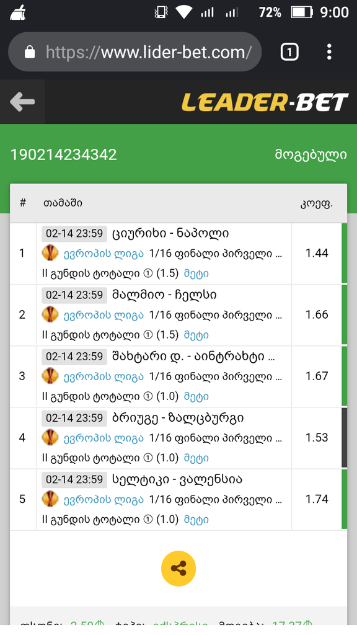Tap Europa League icon in მალმიო row
The height and width of the screenshot is (635, 357).
pyautogui.click(x=50, y=314)
